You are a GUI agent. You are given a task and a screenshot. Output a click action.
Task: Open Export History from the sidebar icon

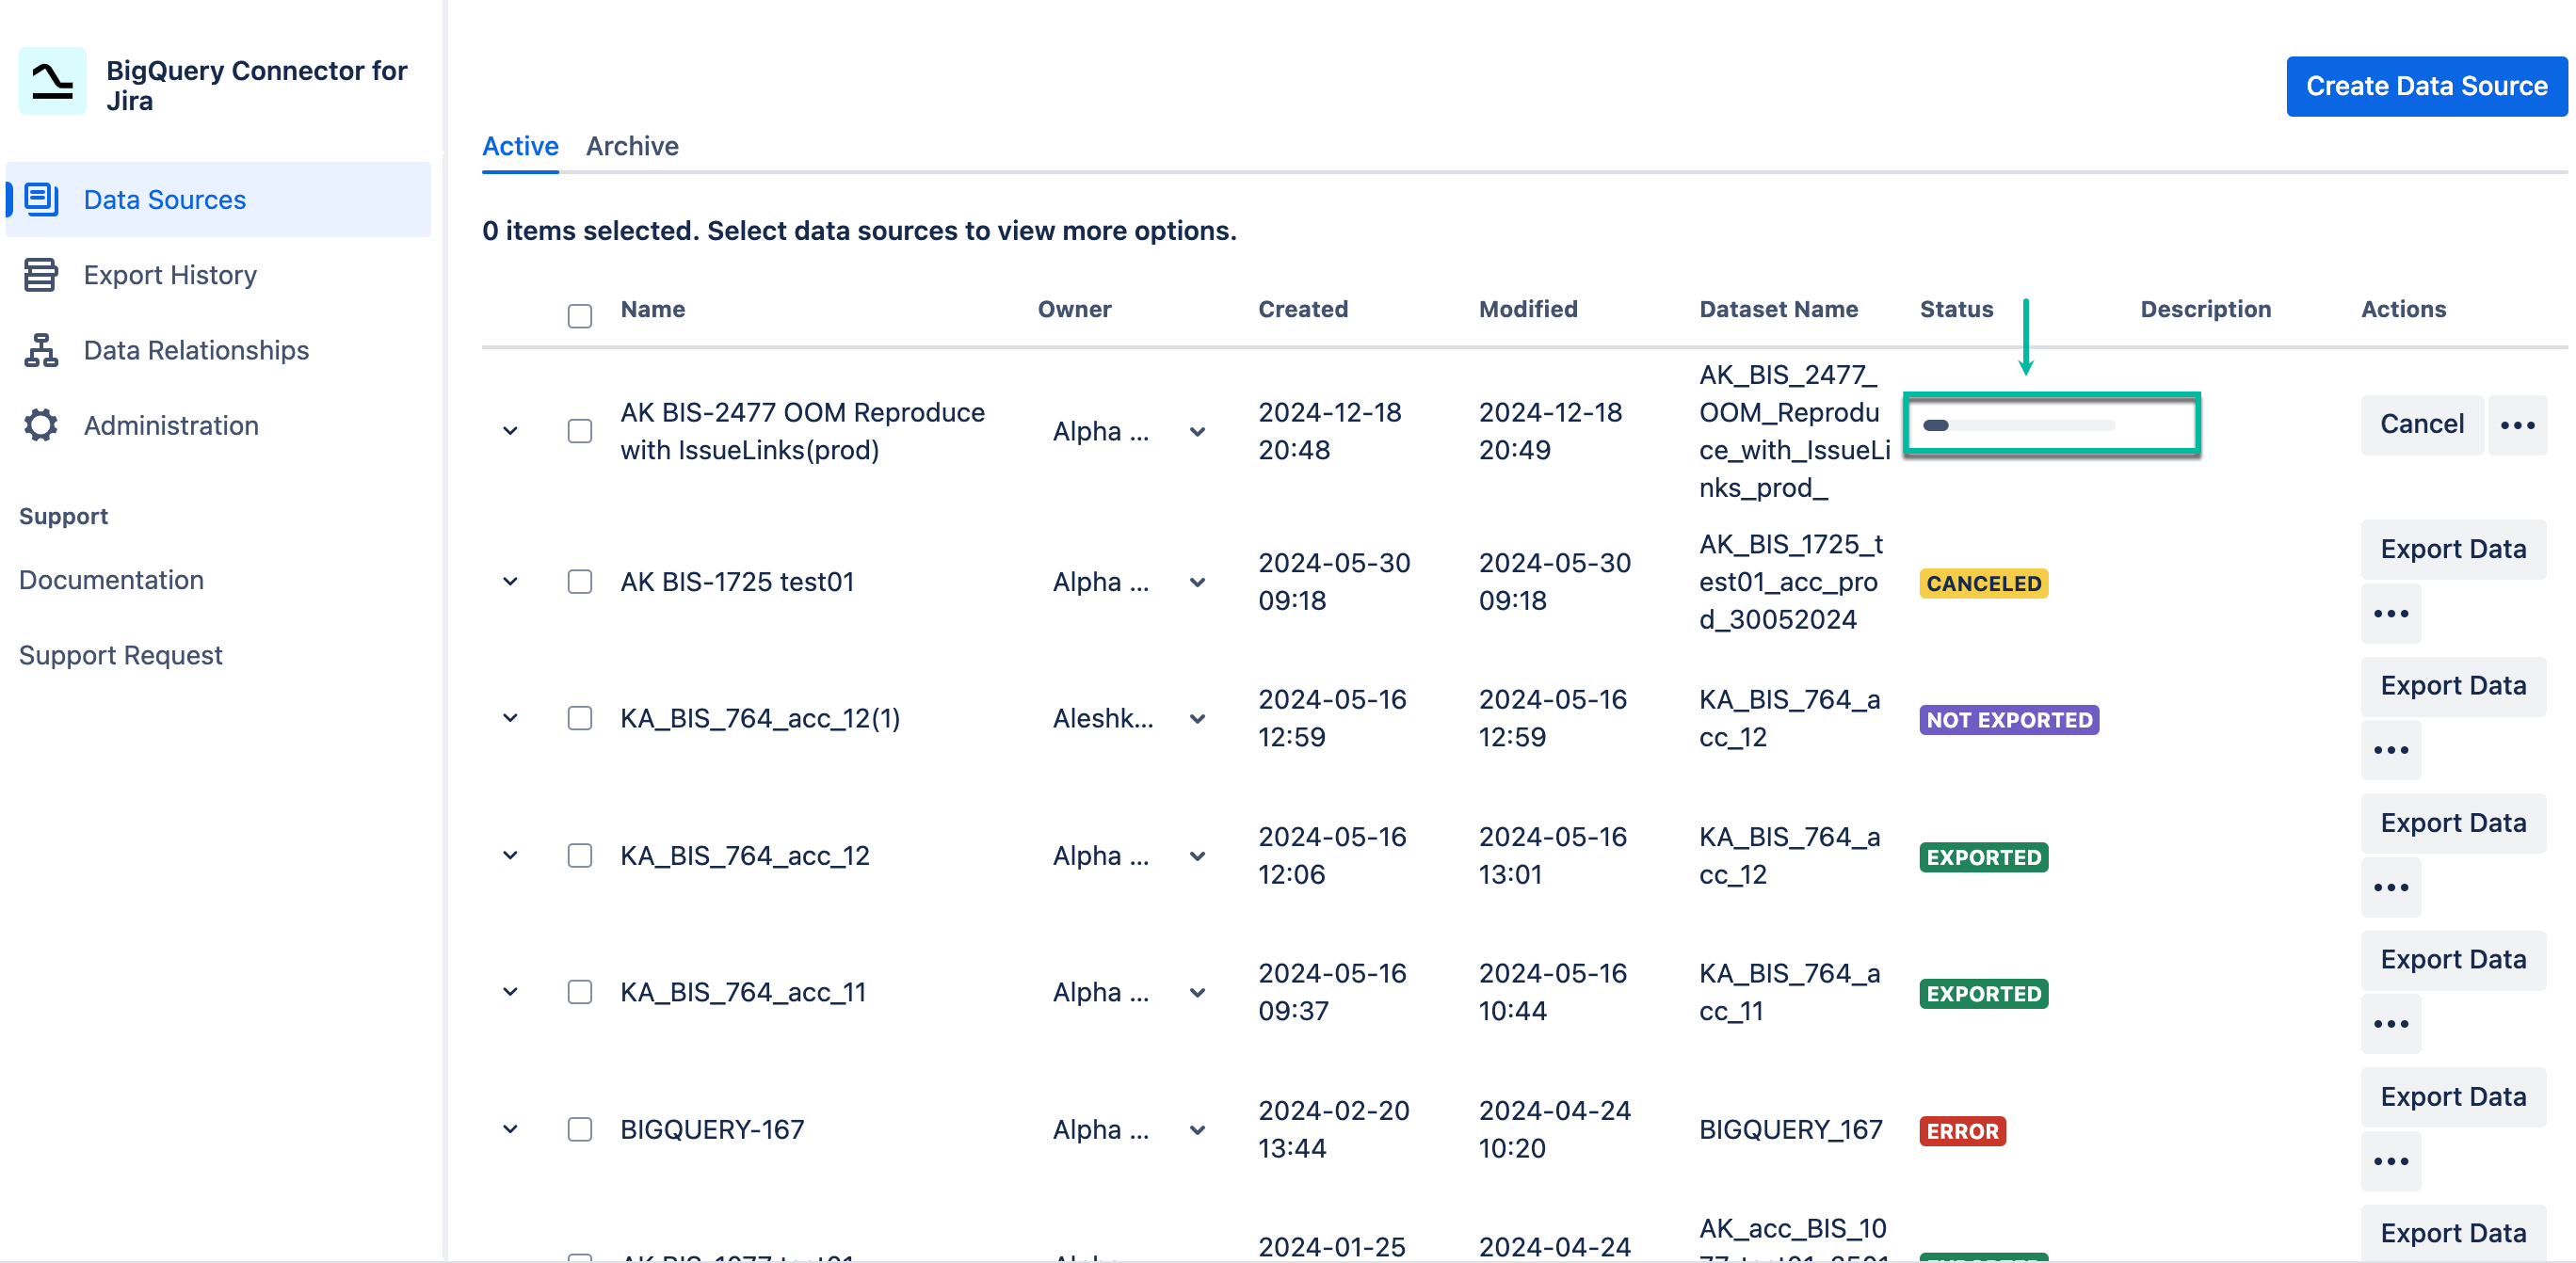tap(40, 275)
